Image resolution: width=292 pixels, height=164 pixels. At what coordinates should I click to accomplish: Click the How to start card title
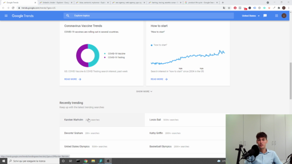(x=159, y=26)
